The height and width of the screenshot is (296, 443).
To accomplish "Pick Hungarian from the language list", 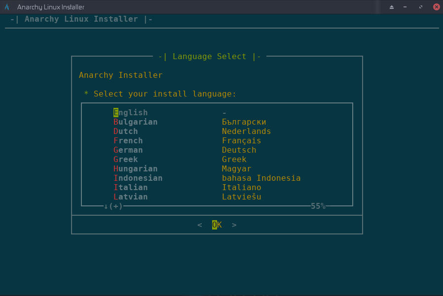I will 135,168.
